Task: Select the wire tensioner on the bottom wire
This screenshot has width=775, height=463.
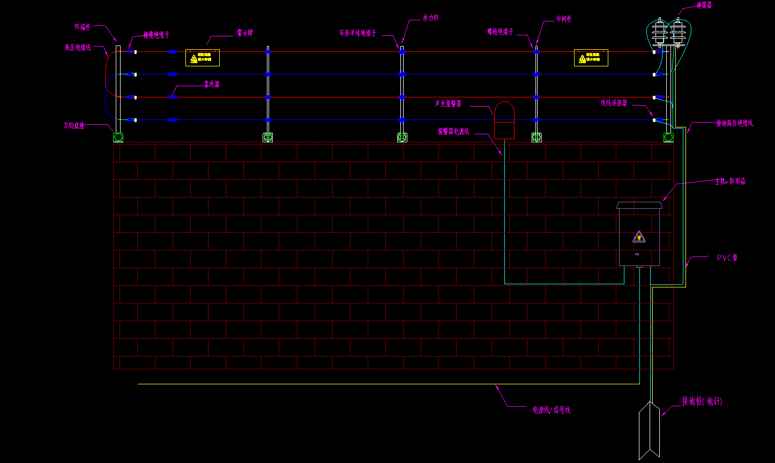Action: coord(172,120)
